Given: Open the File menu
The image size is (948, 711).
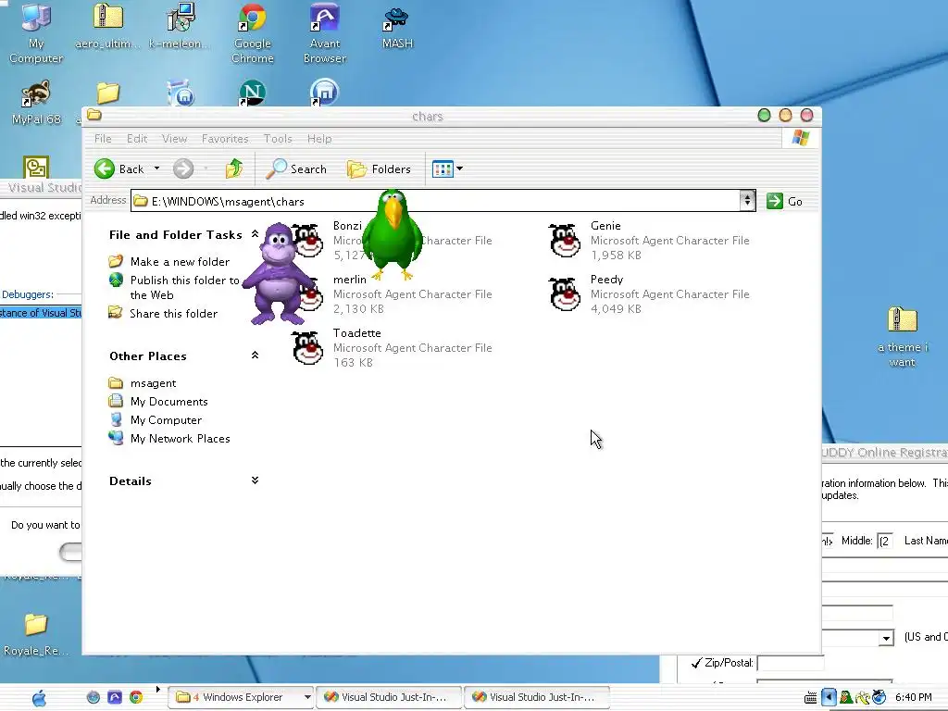Looking at the screenshot, I should (x=103, y=139).
